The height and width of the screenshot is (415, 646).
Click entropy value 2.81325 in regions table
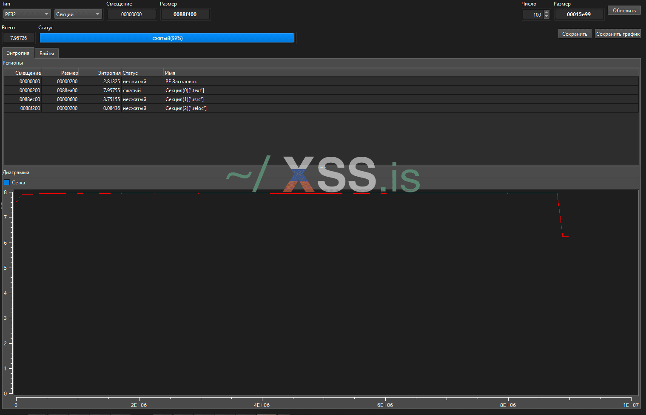click(111, 82)
